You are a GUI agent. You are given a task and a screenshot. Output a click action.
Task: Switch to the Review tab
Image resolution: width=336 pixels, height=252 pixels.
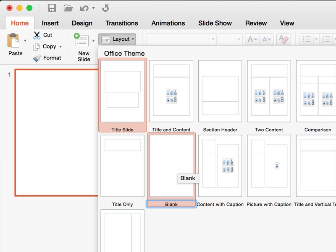(256, 23)
